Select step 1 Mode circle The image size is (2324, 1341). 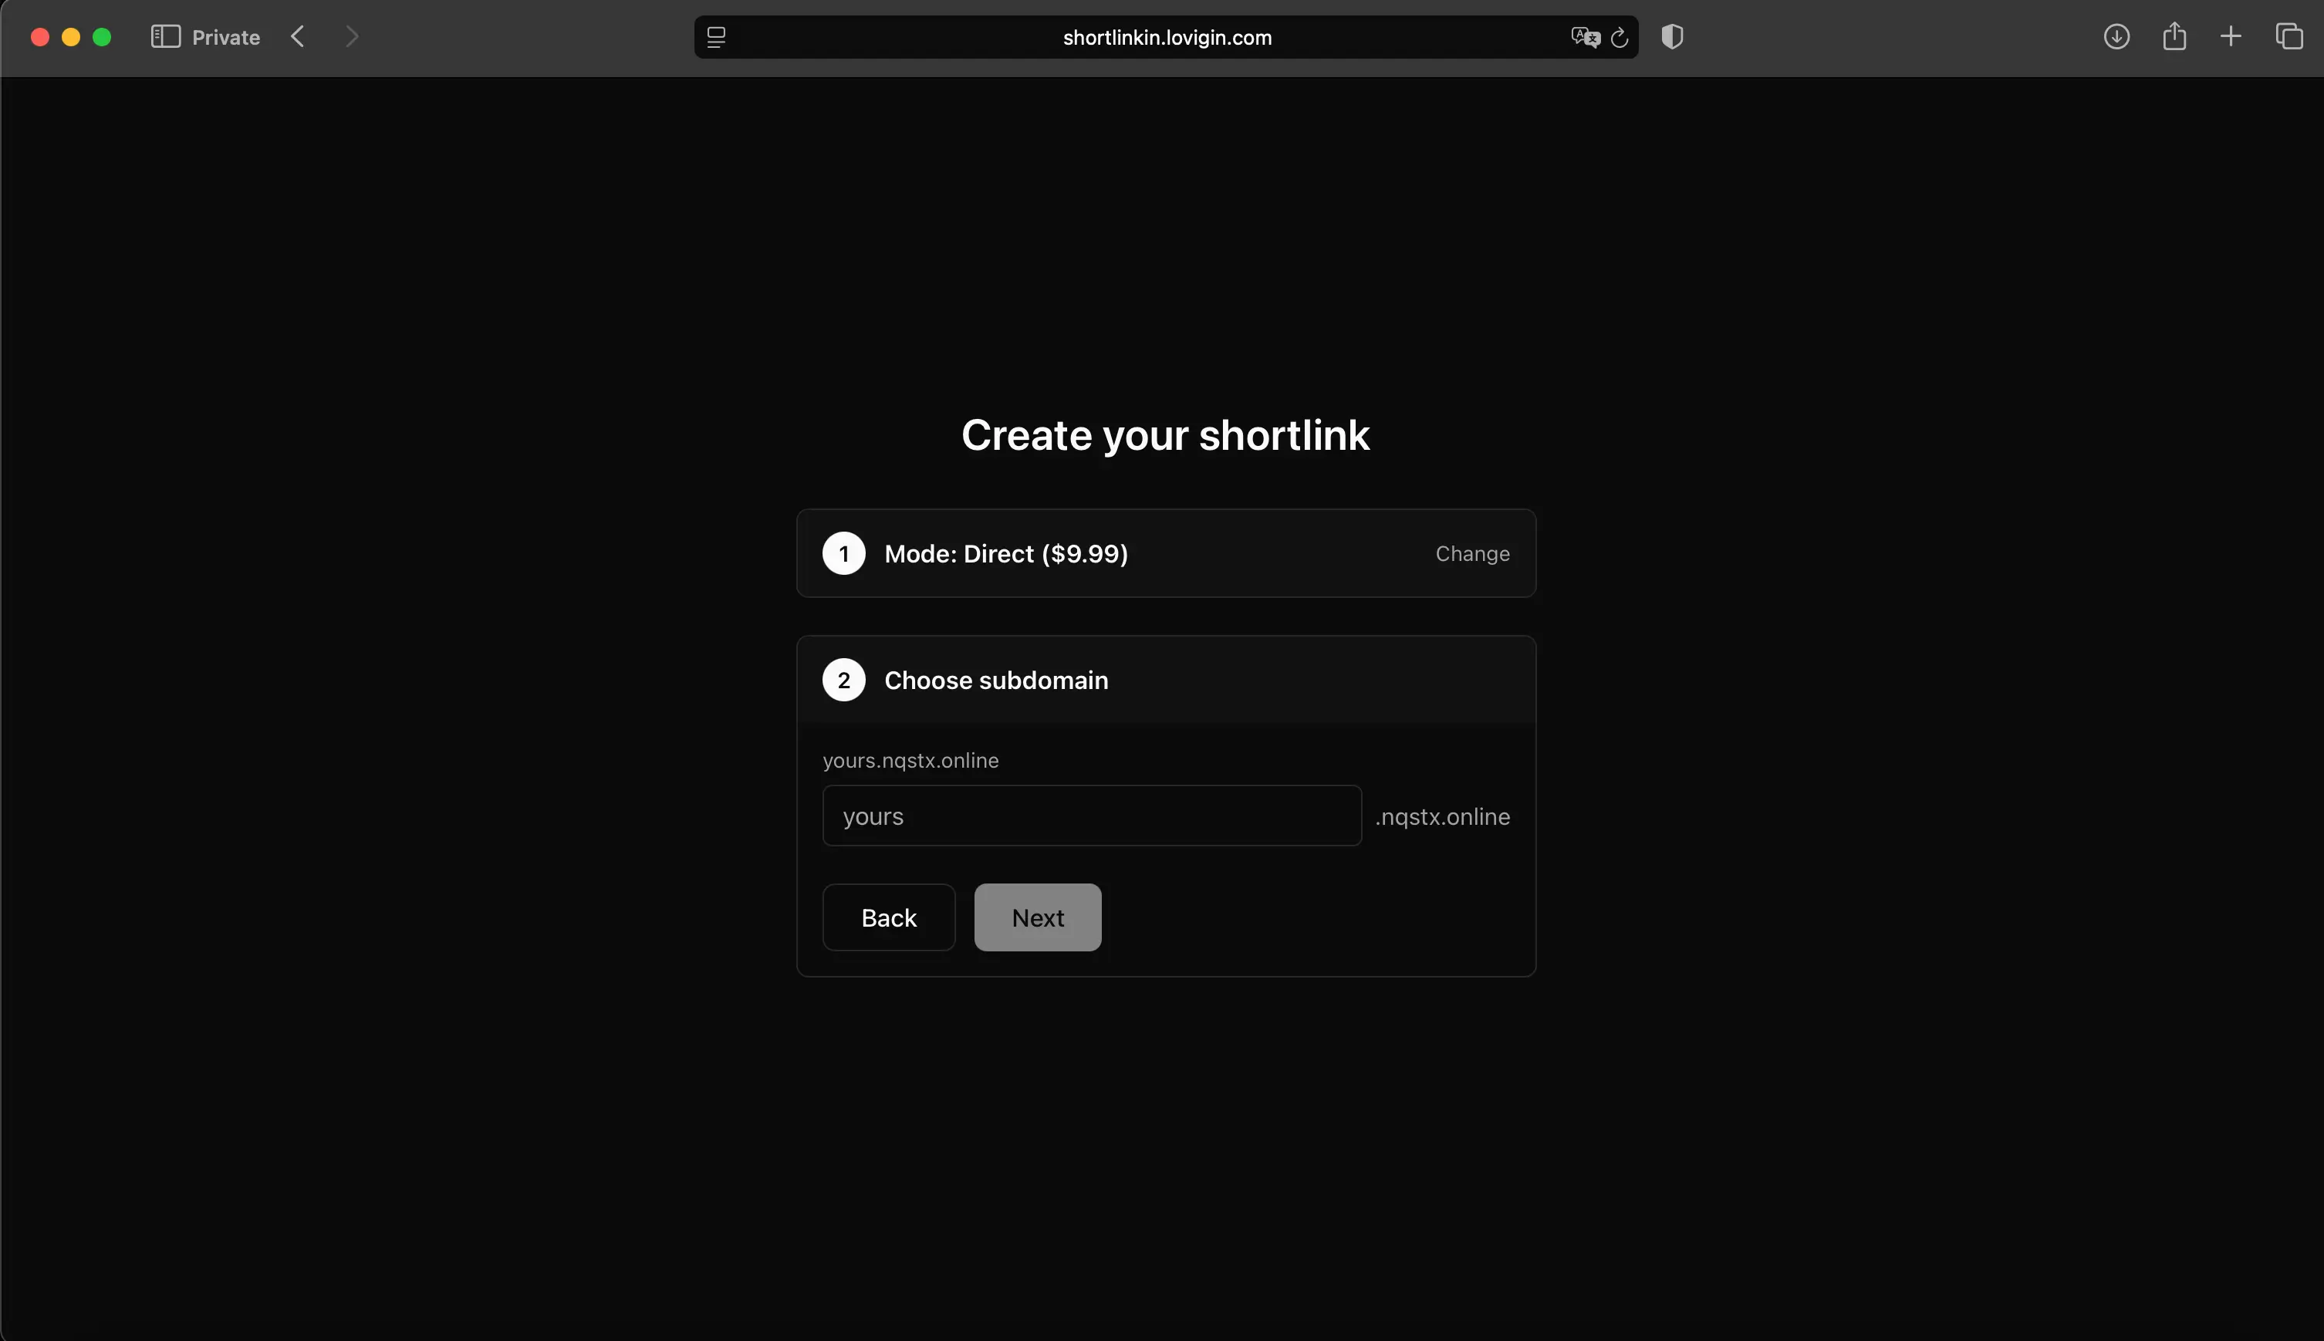click(843, 552)
